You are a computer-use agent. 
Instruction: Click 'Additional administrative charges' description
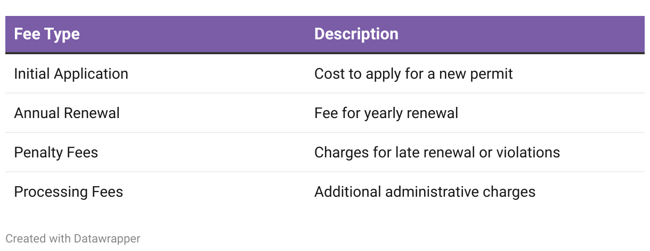pos(425,191)
